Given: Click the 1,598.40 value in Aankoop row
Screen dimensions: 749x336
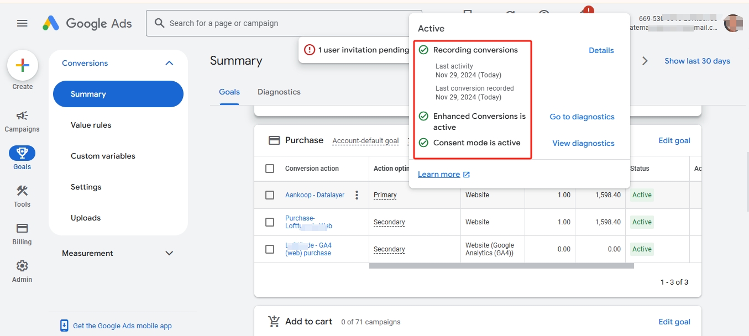Looking at the screenshot, I should pos(608,195).
